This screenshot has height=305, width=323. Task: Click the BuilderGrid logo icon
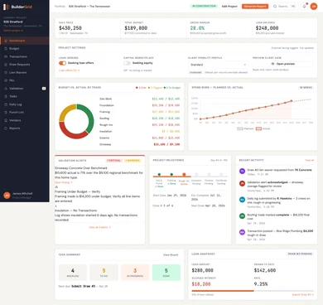(6, 7)
